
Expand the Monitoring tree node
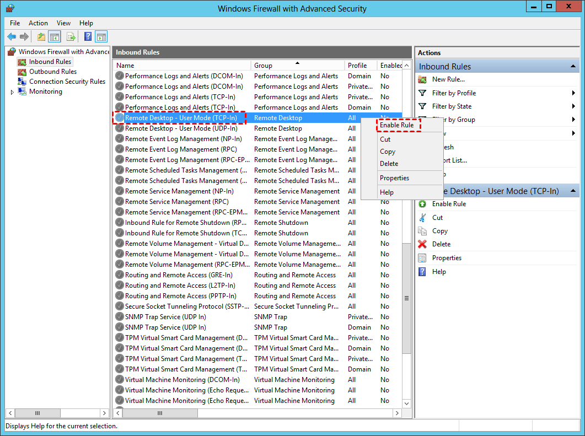(13, 92)
